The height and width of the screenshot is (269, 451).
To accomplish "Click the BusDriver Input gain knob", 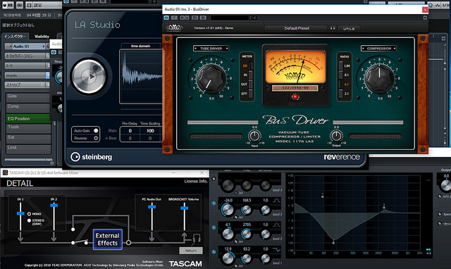I will 254,136.
